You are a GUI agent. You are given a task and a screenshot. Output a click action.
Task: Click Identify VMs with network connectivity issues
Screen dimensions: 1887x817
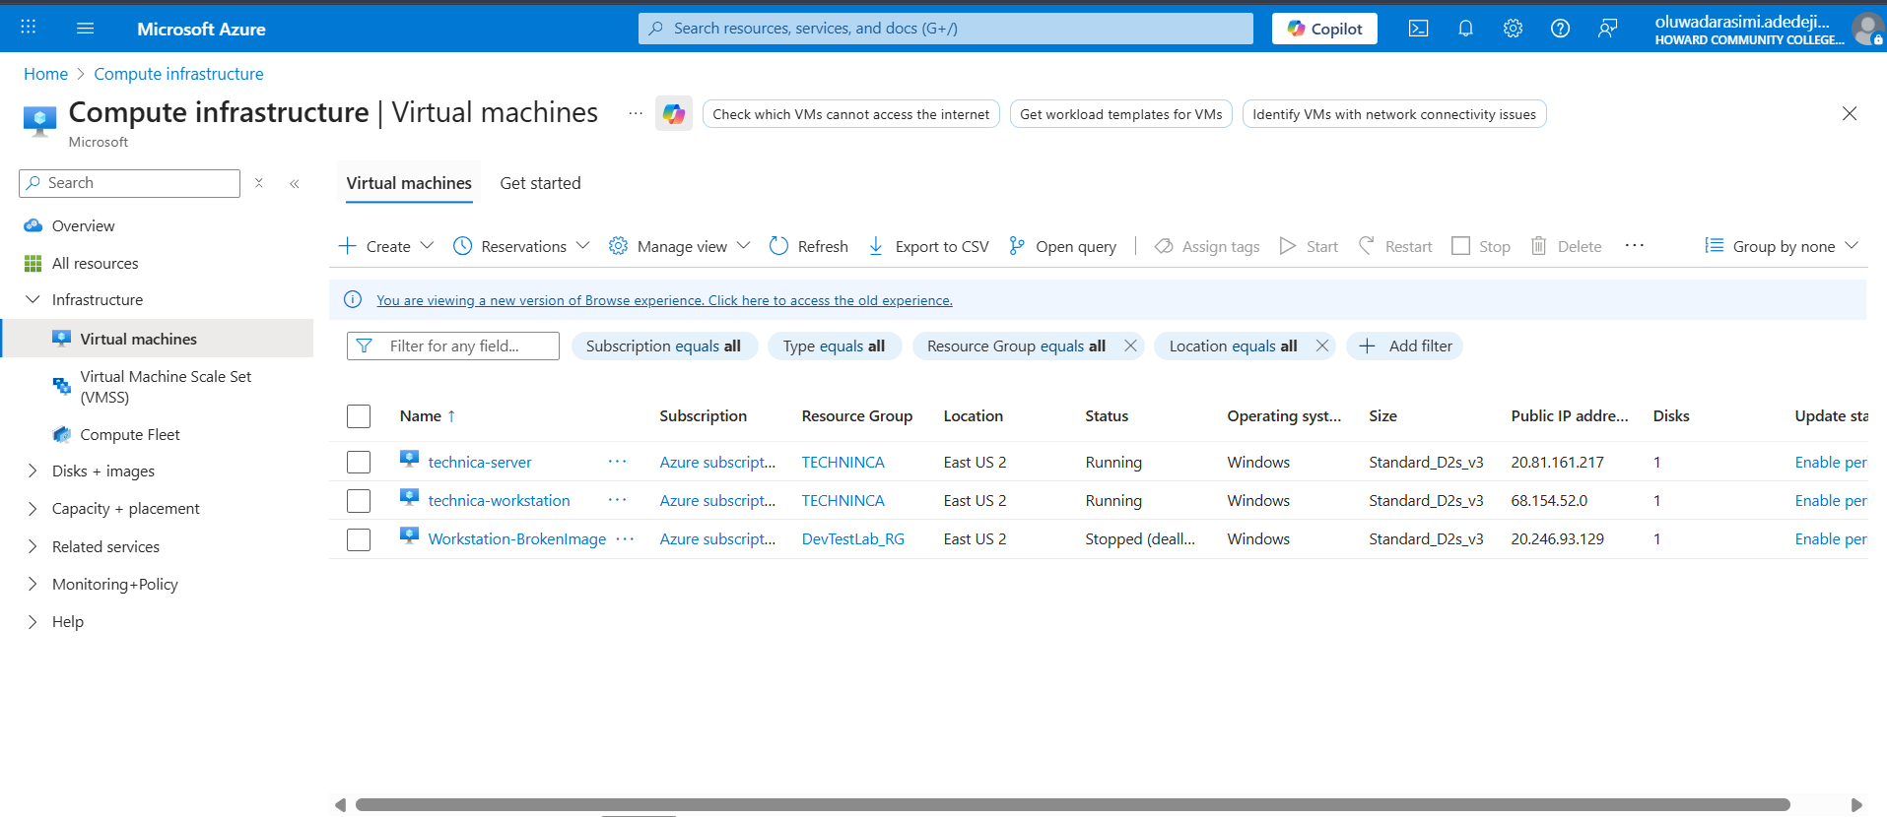(1394, 114)
